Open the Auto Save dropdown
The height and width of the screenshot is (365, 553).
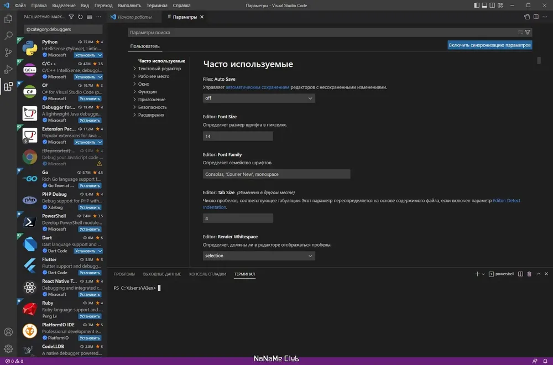coord(259,98)
